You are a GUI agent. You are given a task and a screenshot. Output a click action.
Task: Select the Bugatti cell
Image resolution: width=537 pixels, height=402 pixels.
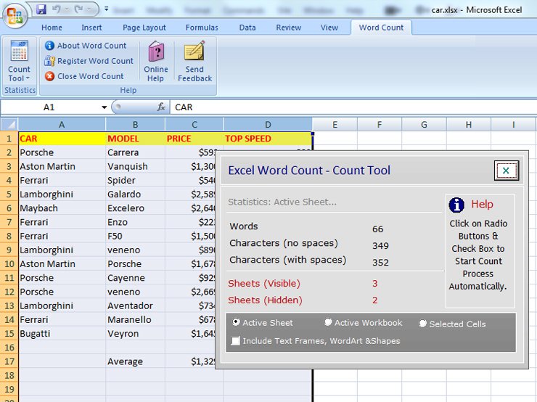point(62,334)
